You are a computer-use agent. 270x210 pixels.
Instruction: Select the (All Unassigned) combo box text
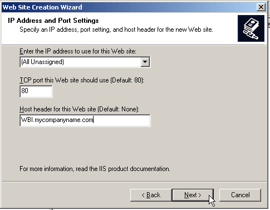click(42, 62)
